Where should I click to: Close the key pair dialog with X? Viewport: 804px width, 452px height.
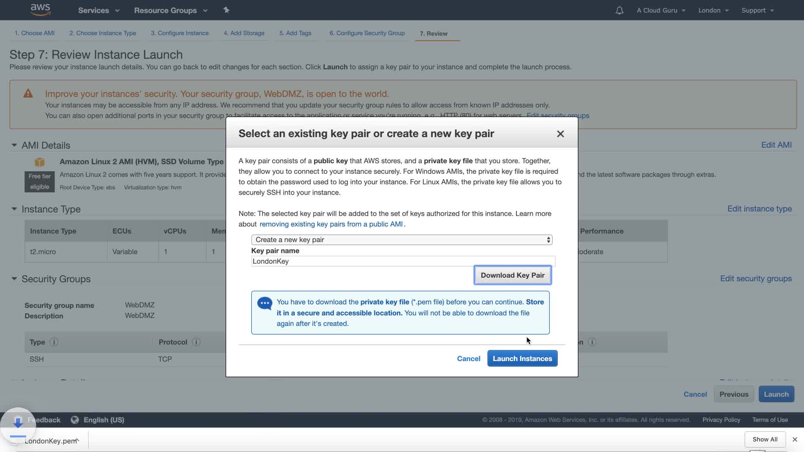pos(560,134)
